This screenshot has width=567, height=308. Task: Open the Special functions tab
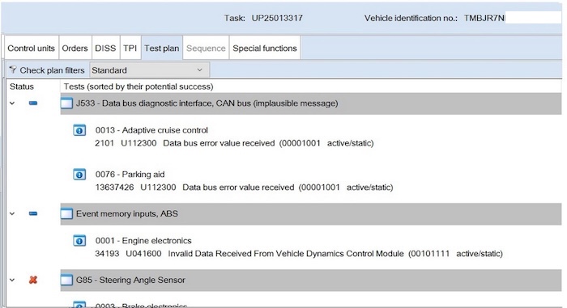point(265,48)
